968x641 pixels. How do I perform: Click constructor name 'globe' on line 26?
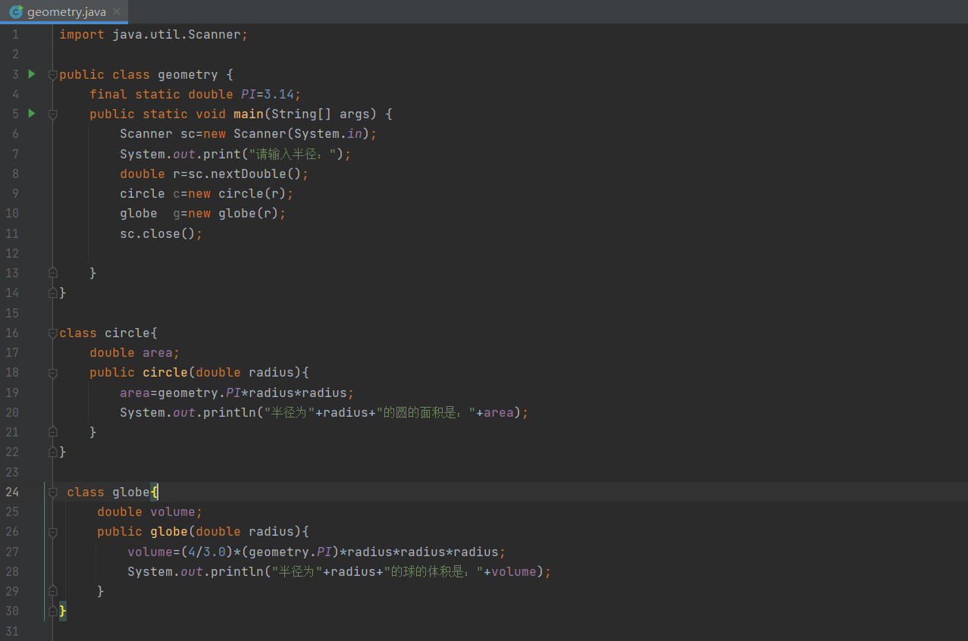[169, 531]
